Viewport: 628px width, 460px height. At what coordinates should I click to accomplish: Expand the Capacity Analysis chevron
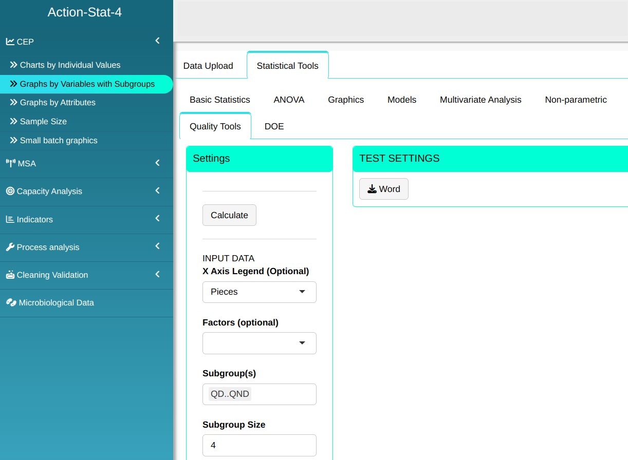158,190
